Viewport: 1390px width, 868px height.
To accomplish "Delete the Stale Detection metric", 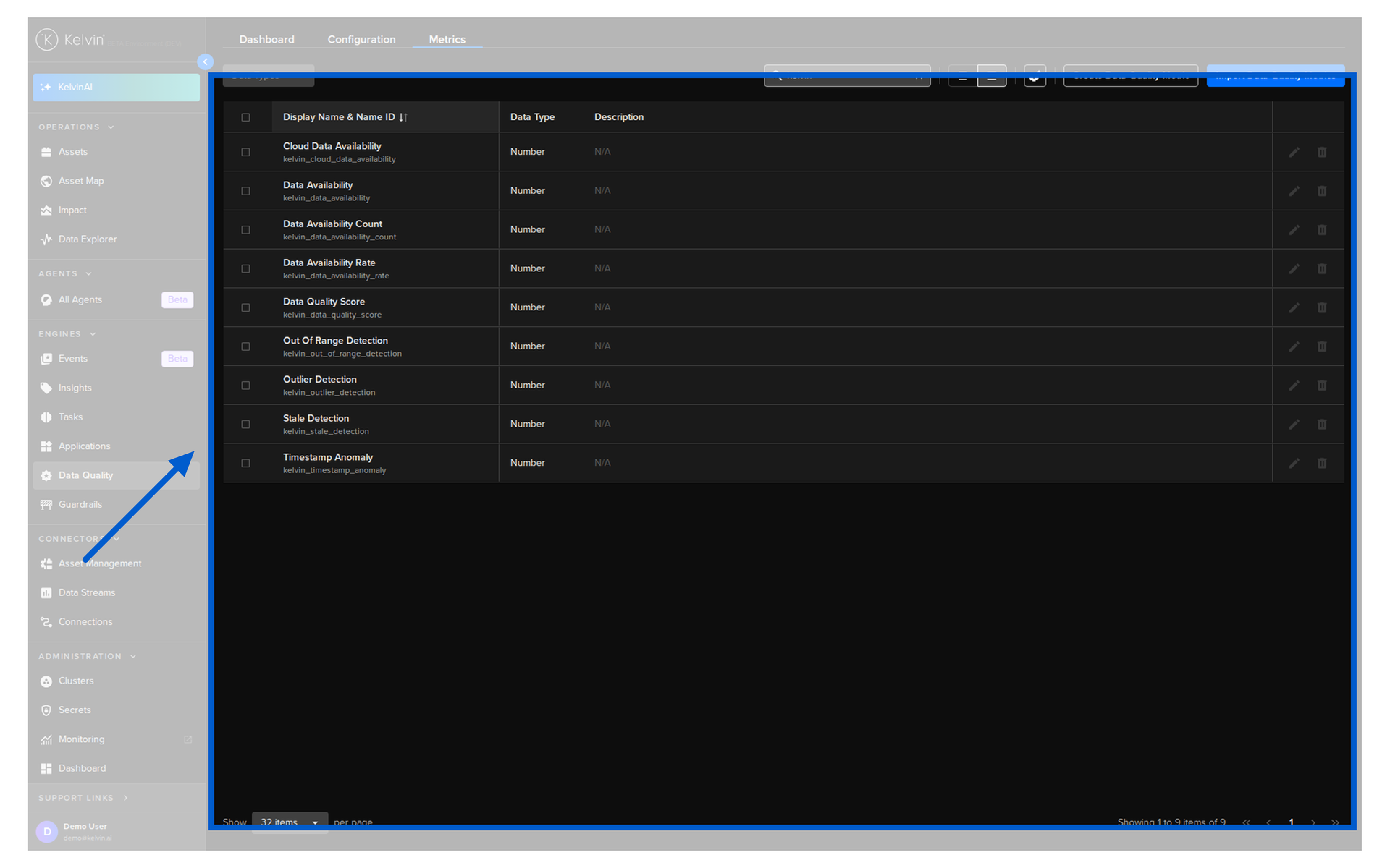I will [x=1322, y=425].
